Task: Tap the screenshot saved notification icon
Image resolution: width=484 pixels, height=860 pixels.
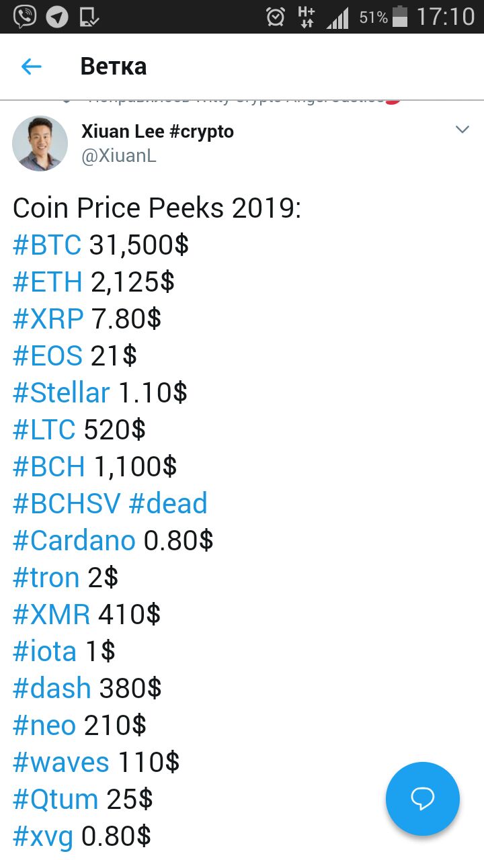Action: (x=89, y=17)
